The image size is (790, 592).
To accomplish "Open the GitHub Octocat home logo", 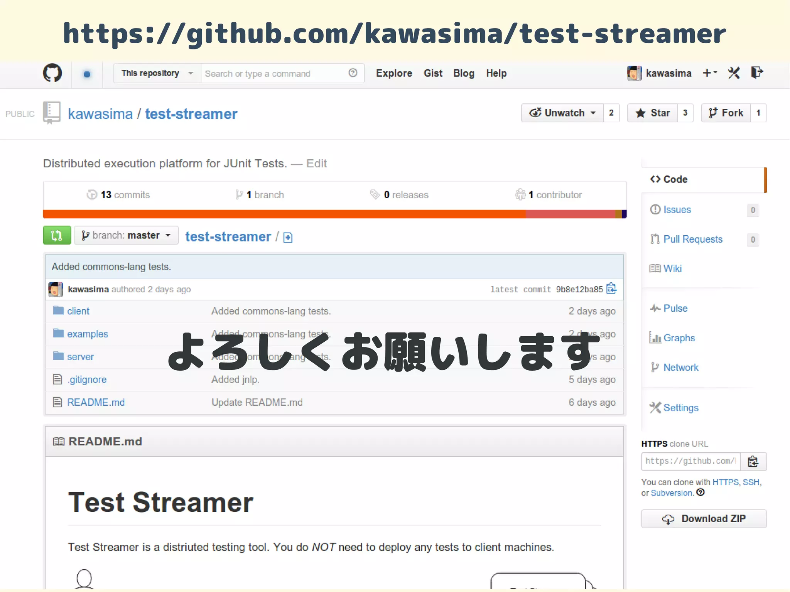I will pyautogui.click(x=52, y=73).
